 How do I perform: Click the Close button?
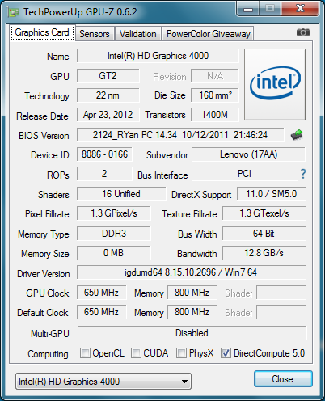[x=283, y=379]
